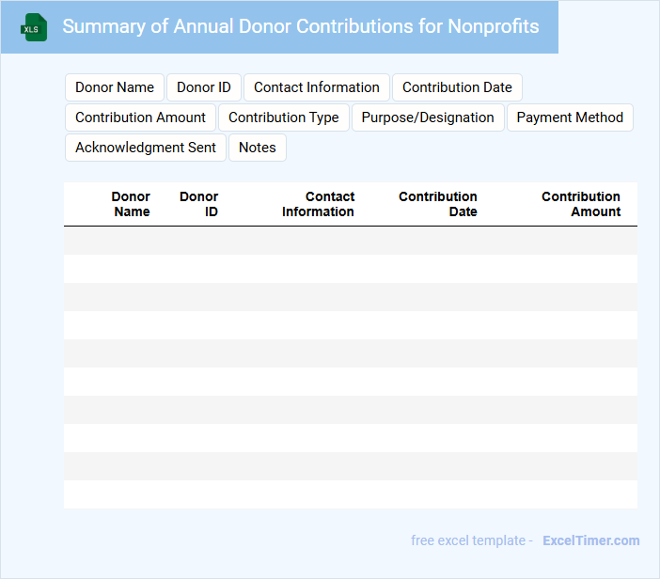
Task: Open the ExcelTimer.com link
Action: tap(590, 540)
